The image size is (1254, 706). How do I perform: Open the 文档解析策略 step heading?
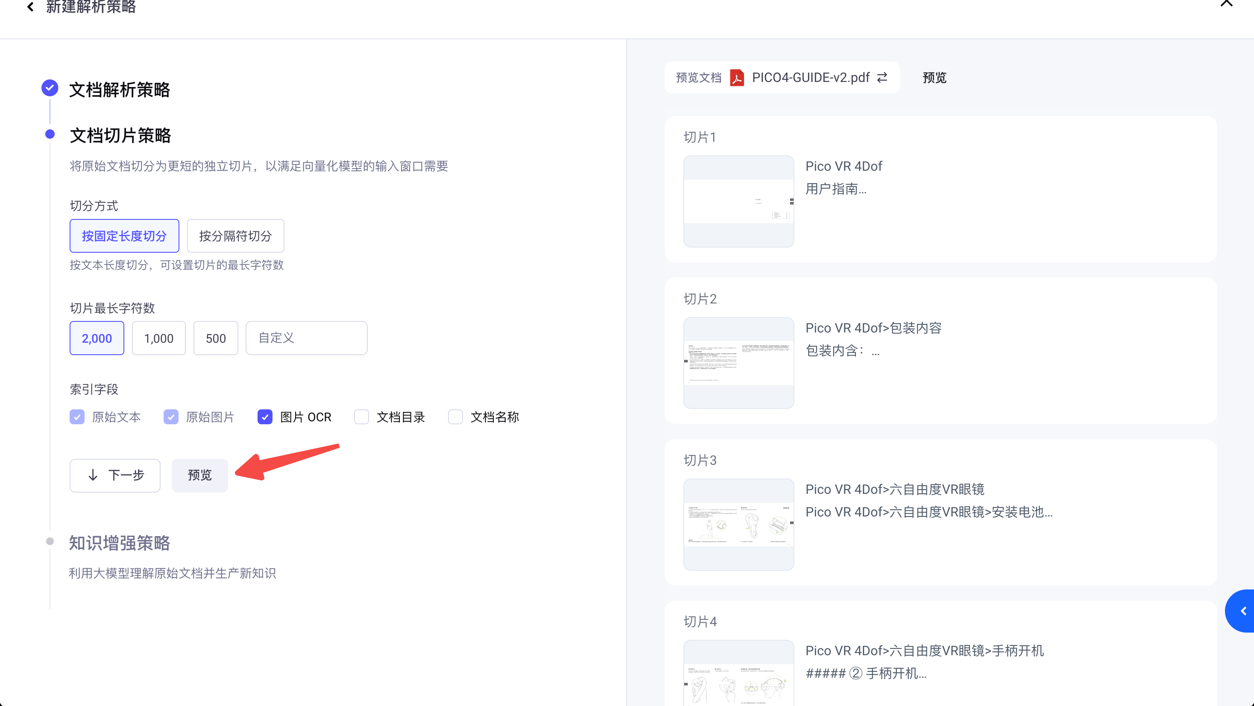click(x=119, y=90)
